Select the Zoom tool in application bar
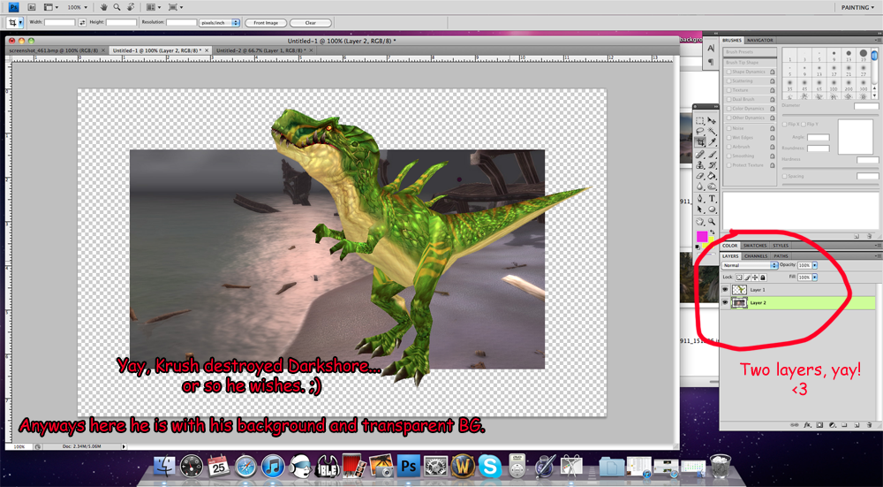883x487 pixels. pyautogui.click(x=117, y=7)
